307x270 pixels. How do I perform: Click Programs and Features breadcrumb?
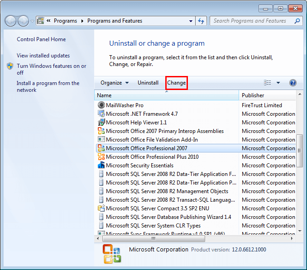(x=115, y=21)
